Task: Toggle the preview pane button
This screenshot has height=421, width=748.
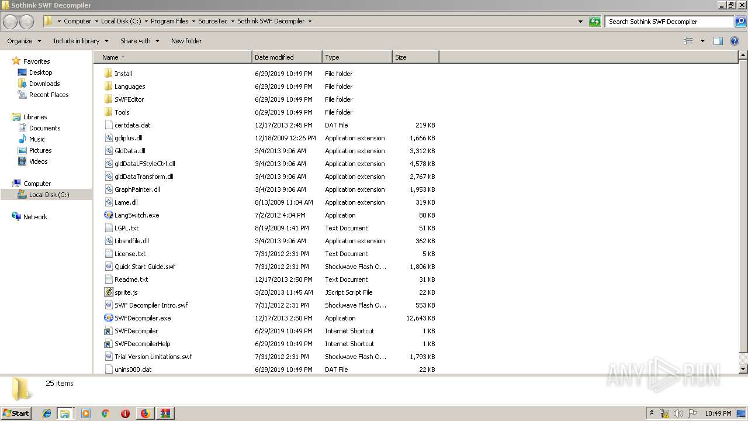Action: [718, 41]
